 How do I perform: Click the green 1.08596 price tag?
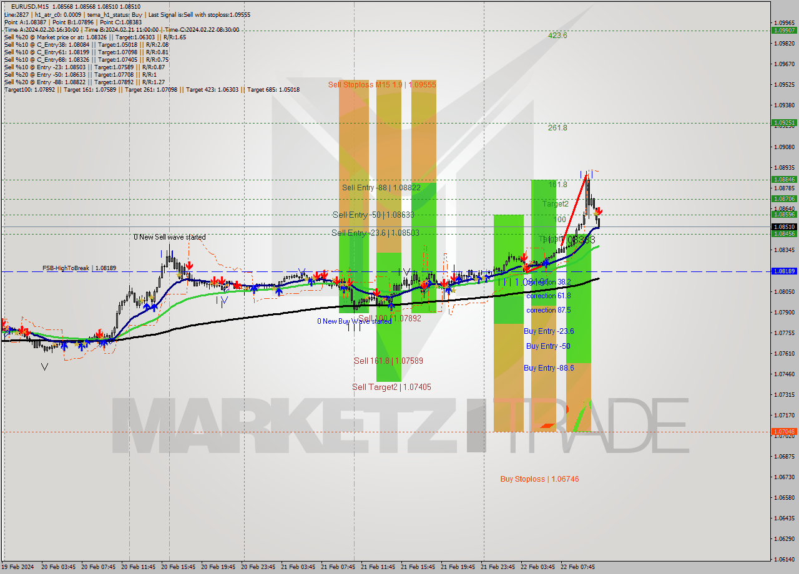[784, 214]
